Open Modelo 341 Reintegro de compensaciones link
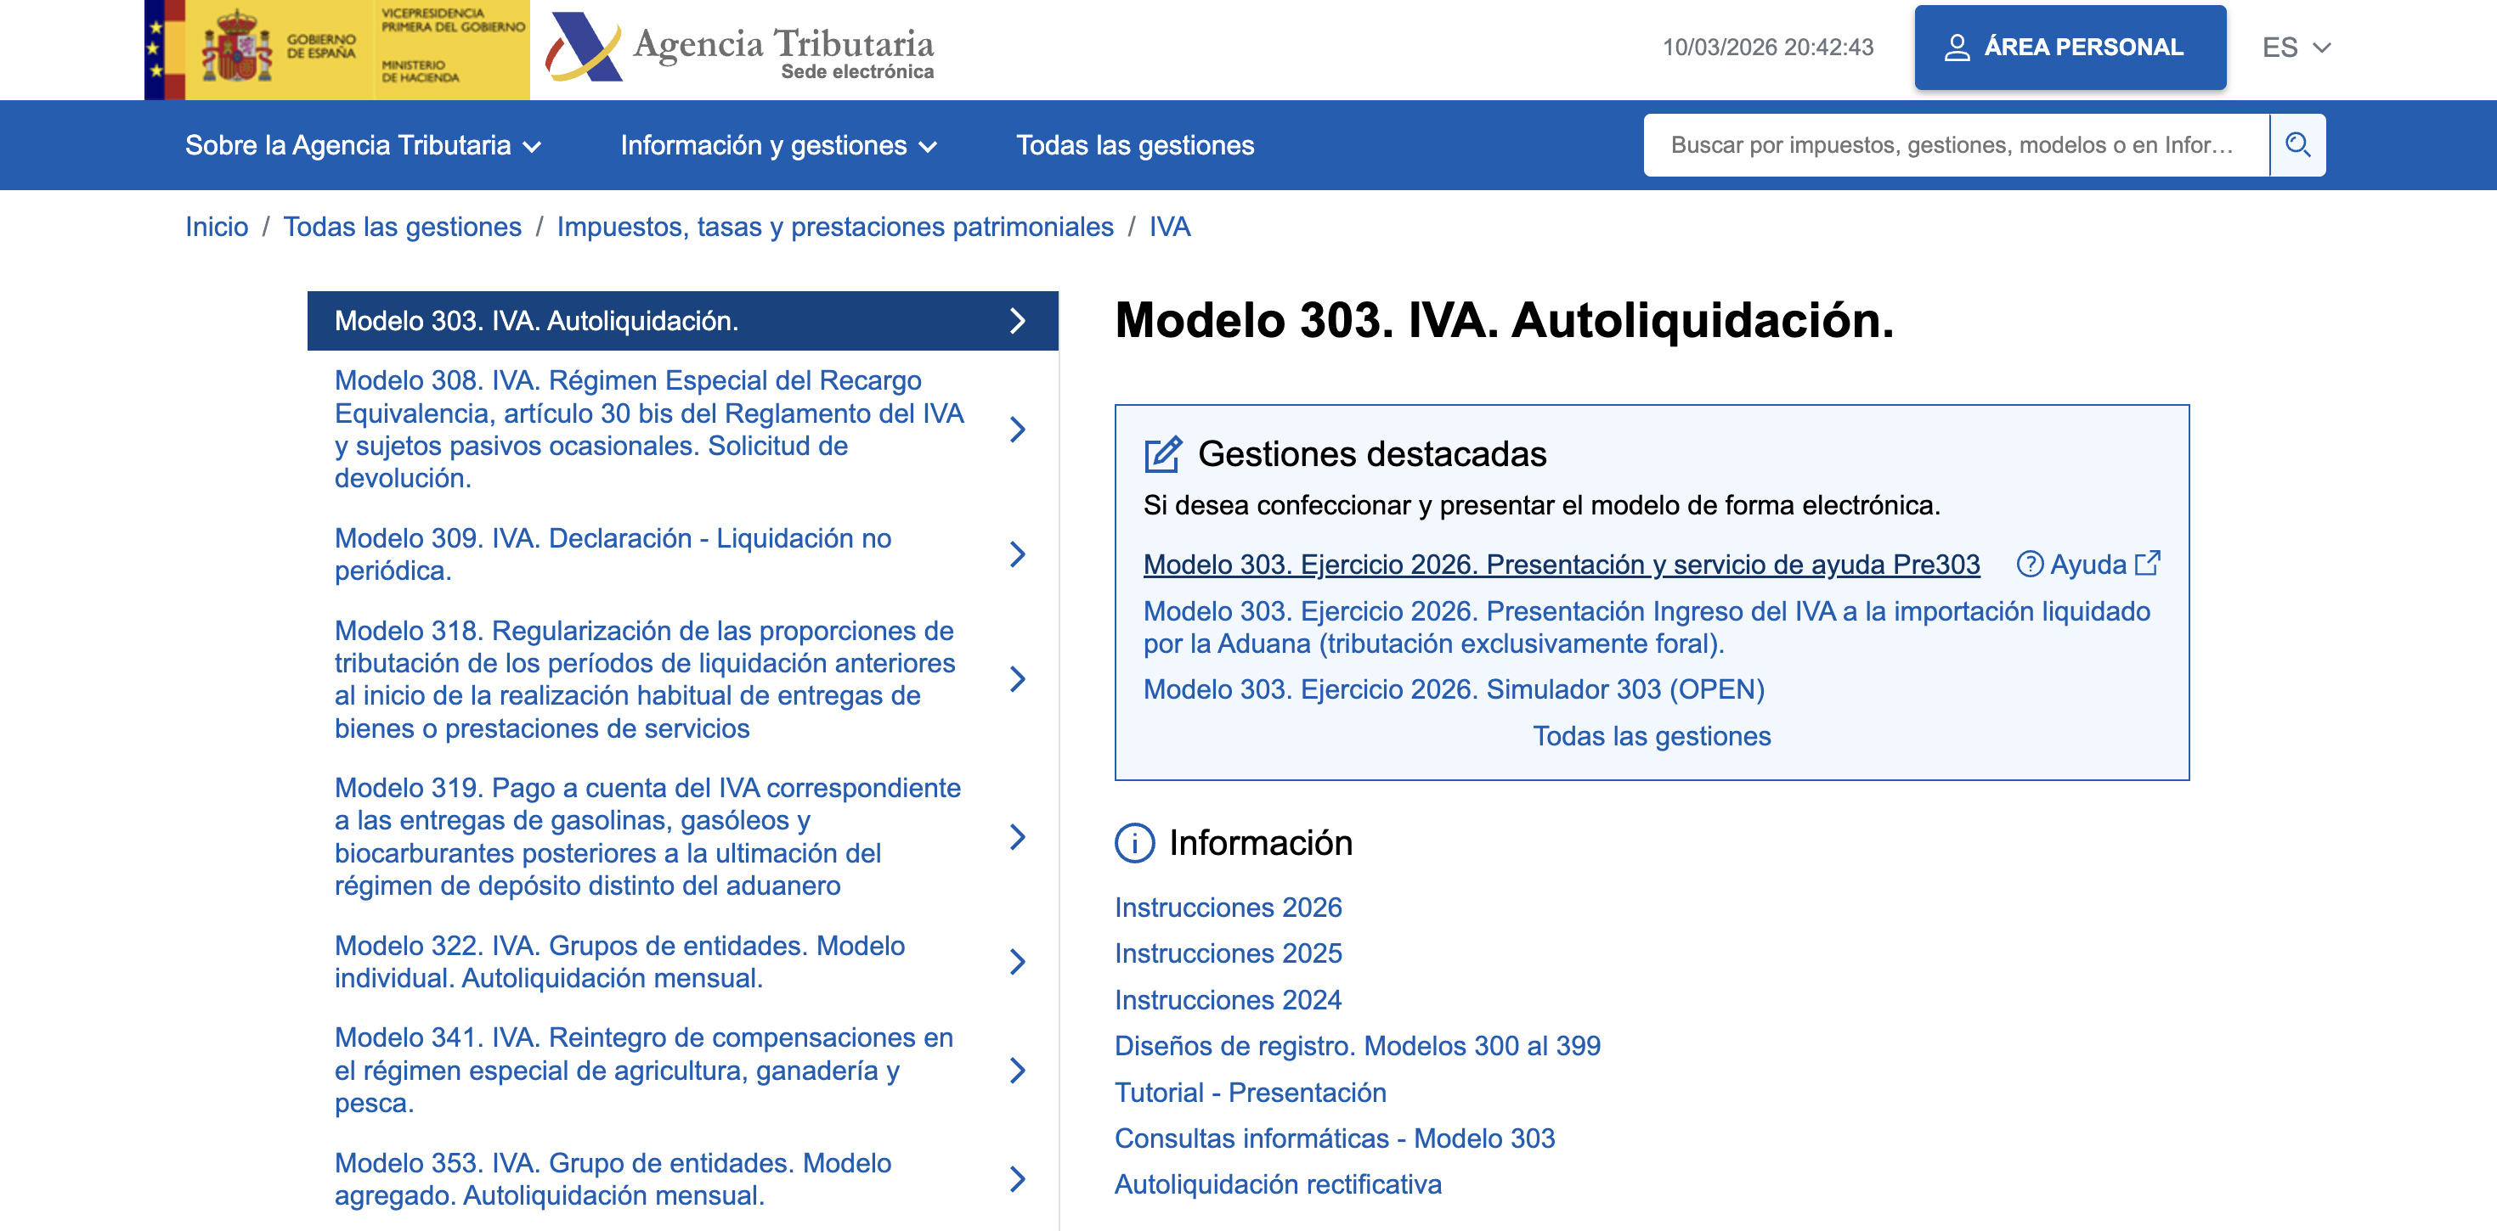This screenshot has width=2497, height=1231. point(645,1071)
